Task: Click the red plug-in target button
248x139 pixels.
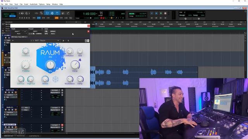Action: 88,31
